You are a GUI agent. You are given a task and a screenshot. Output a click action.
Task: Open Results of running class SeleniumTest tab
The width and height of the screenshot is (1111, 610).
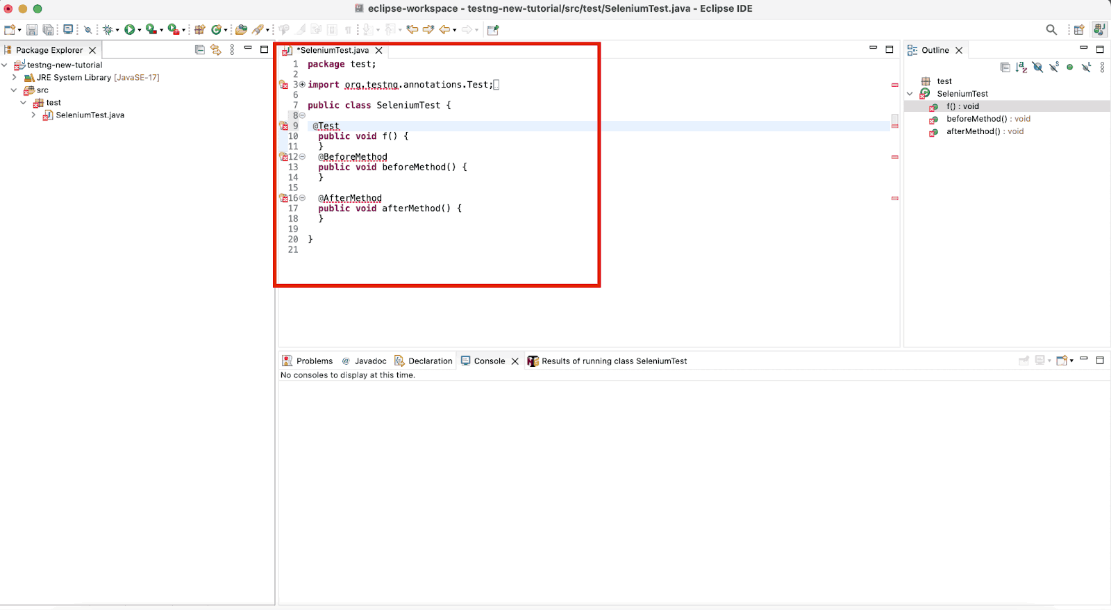pos(608,361)
